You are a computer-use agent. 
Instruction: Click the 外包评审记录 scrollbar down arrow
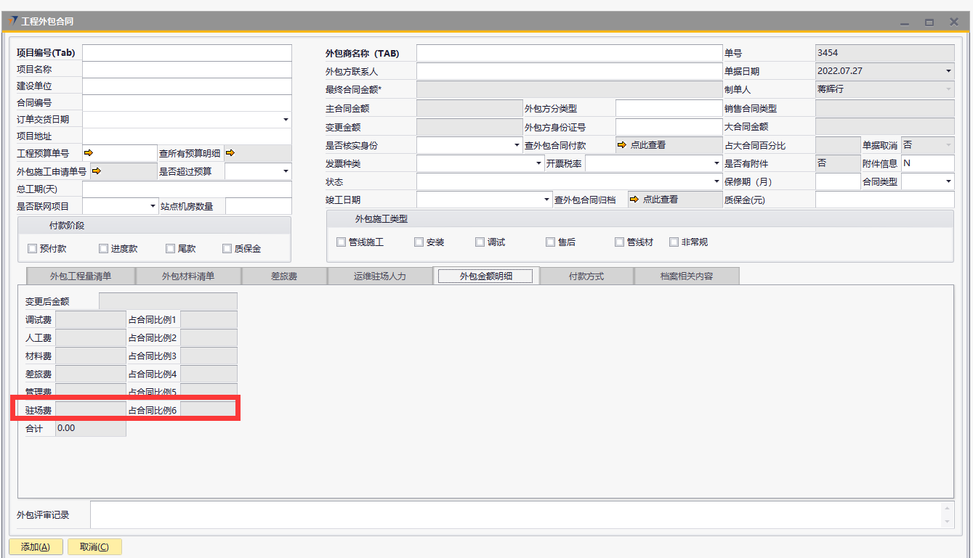(x=947, y=522)
